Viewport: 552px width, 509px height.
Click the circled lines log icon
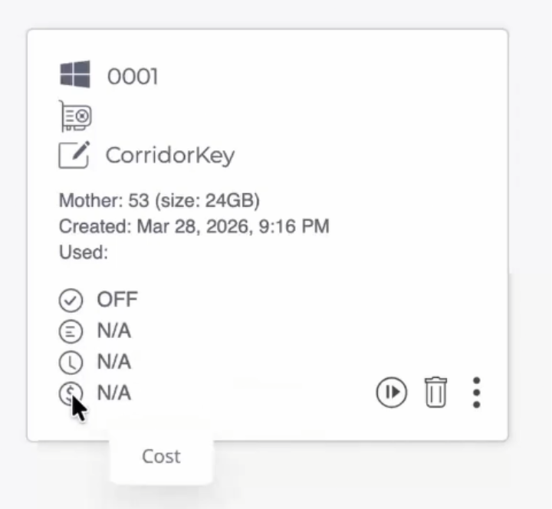pos(71,331)
